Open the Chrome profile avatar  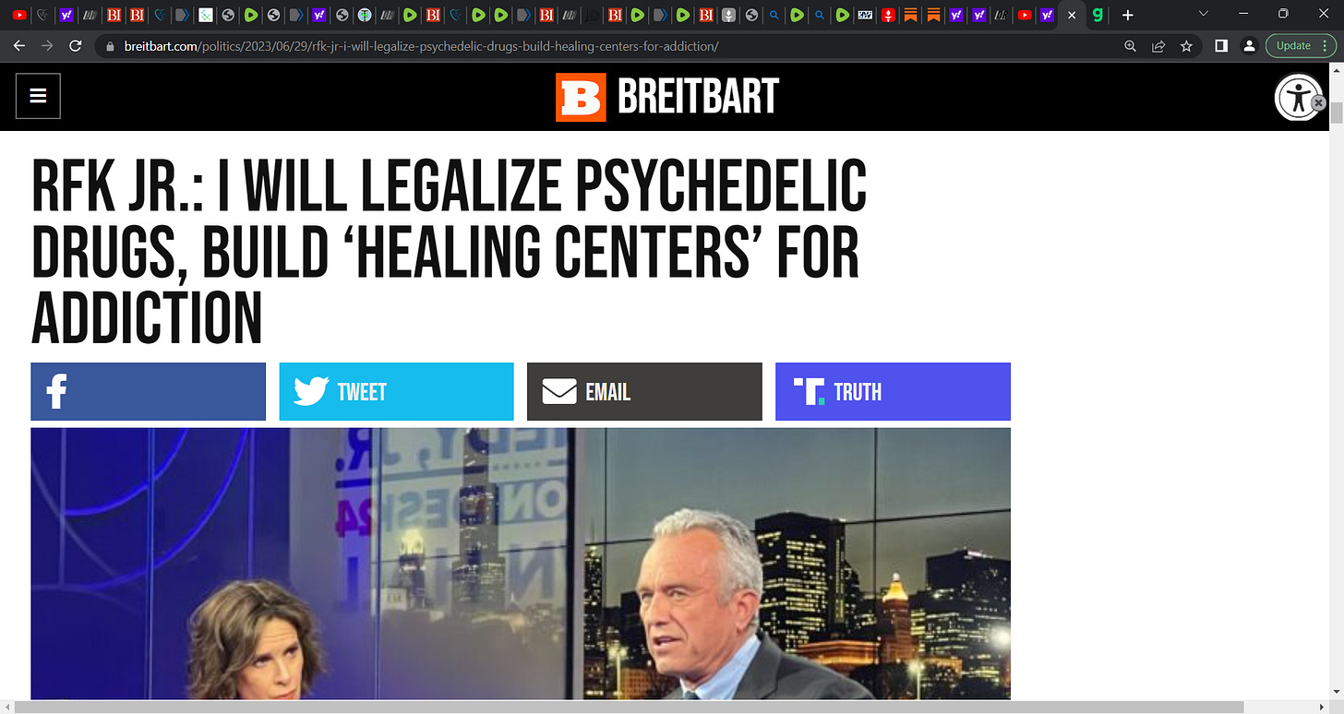(1248, 46)
